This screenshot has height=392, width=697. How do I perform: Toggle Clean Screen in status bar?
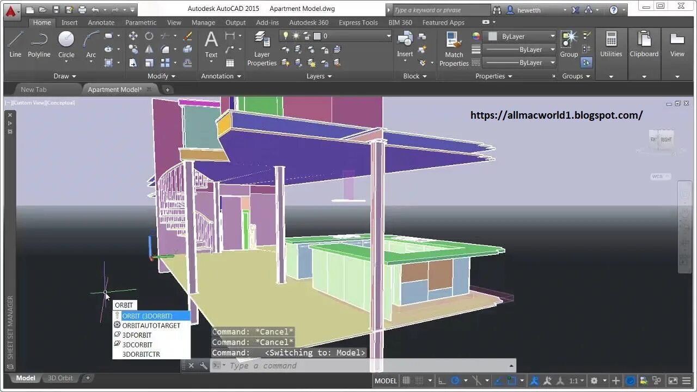673,381
